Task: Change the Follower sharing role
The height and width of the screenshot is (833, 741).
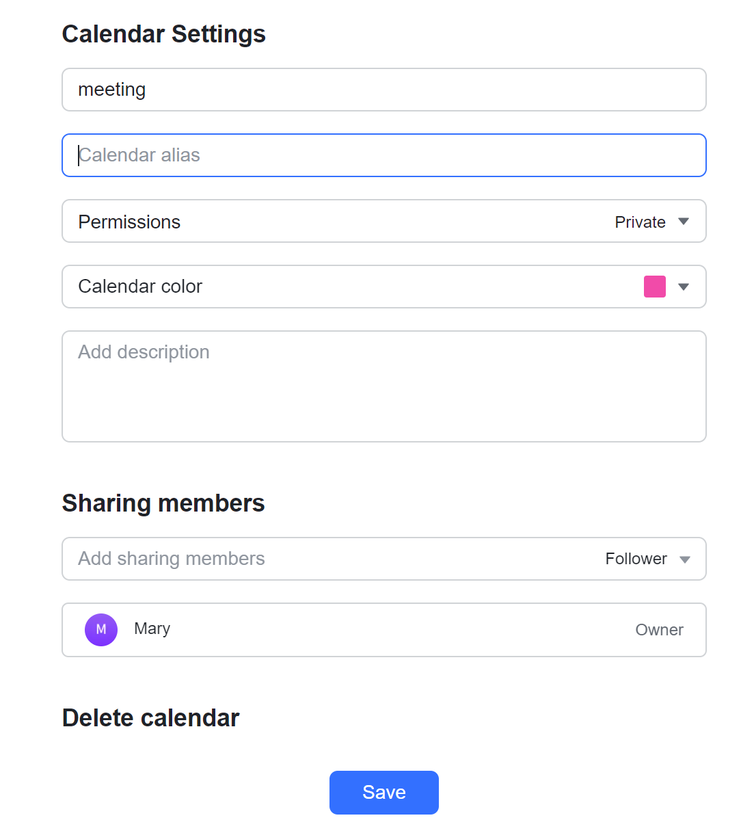Action: click(635, 559)
